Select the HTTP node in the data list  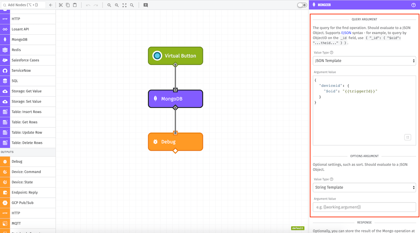click(x=28, y=19)
